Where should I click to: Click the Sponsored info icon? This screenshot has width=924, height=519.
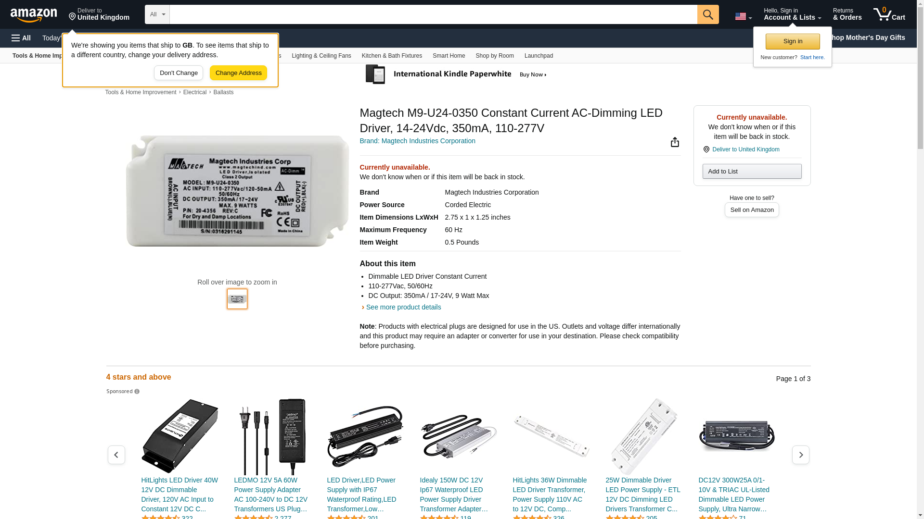[137, 392]
